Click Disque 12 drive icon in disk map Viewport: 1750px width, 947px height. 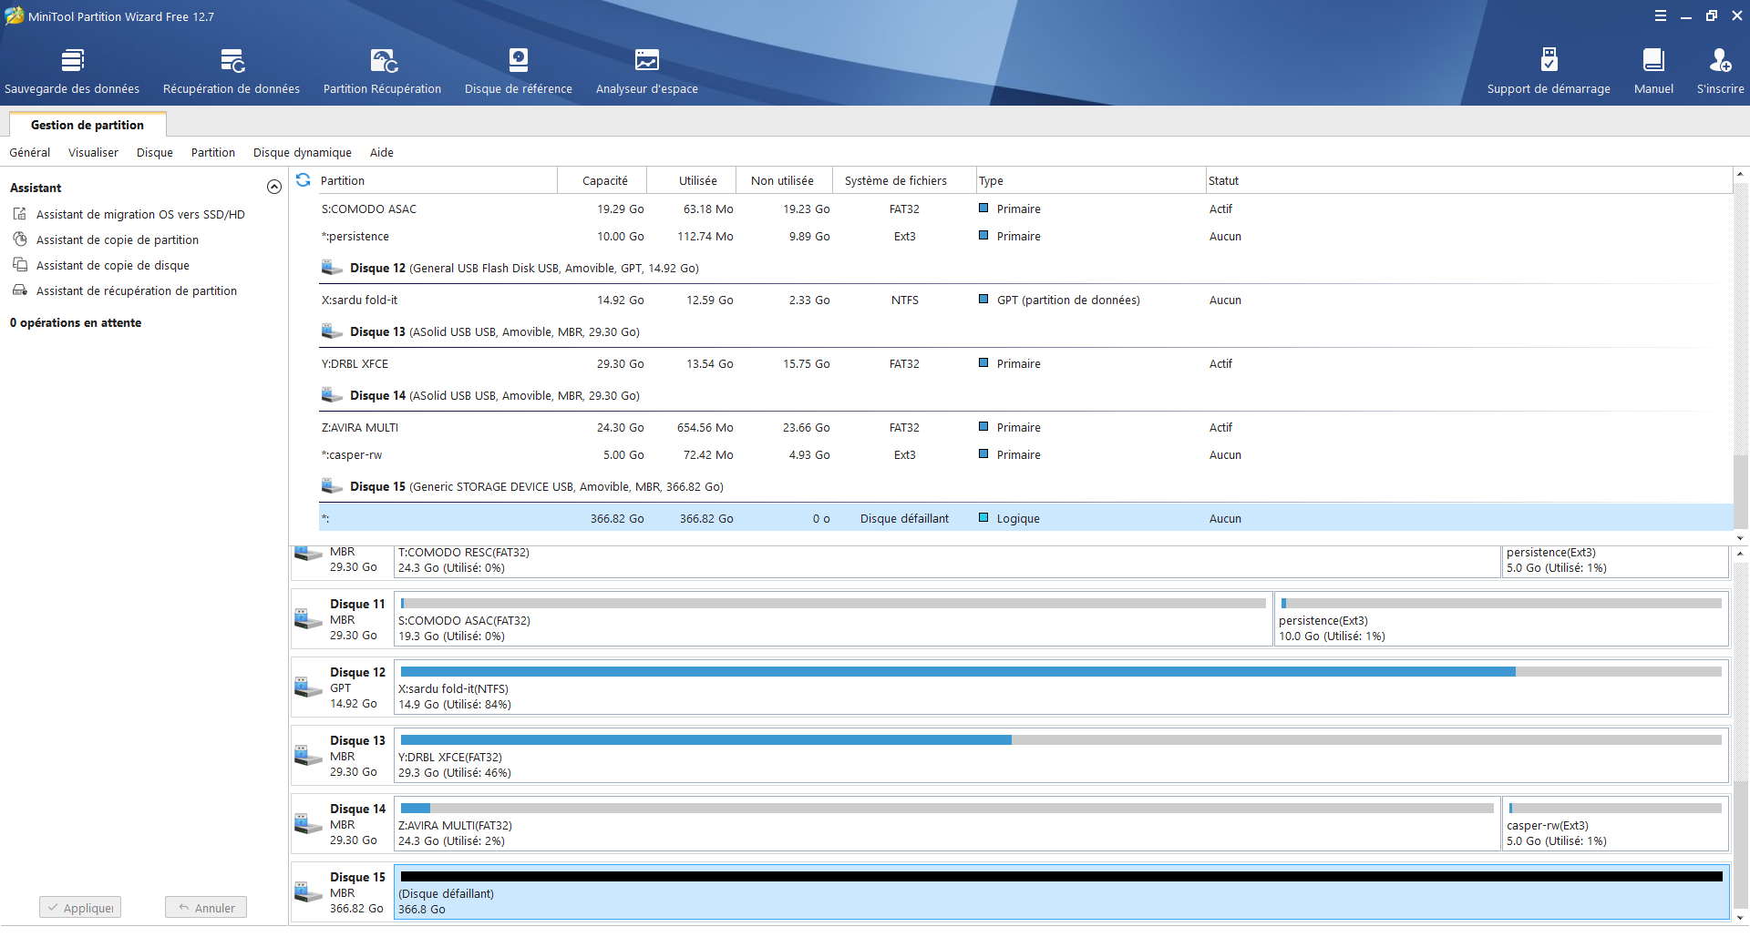click(x=308, y=687)
